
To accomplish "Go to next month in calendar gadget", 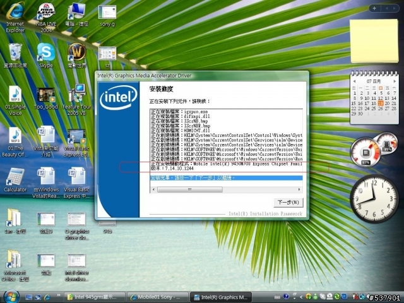I will click(x=394, y=81).
